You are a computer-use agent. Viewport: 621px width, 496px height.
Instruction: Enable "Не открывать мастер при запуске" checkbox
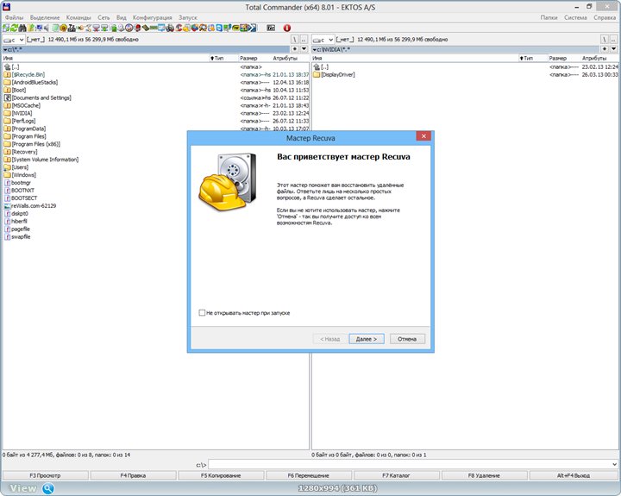click(200, 313)
